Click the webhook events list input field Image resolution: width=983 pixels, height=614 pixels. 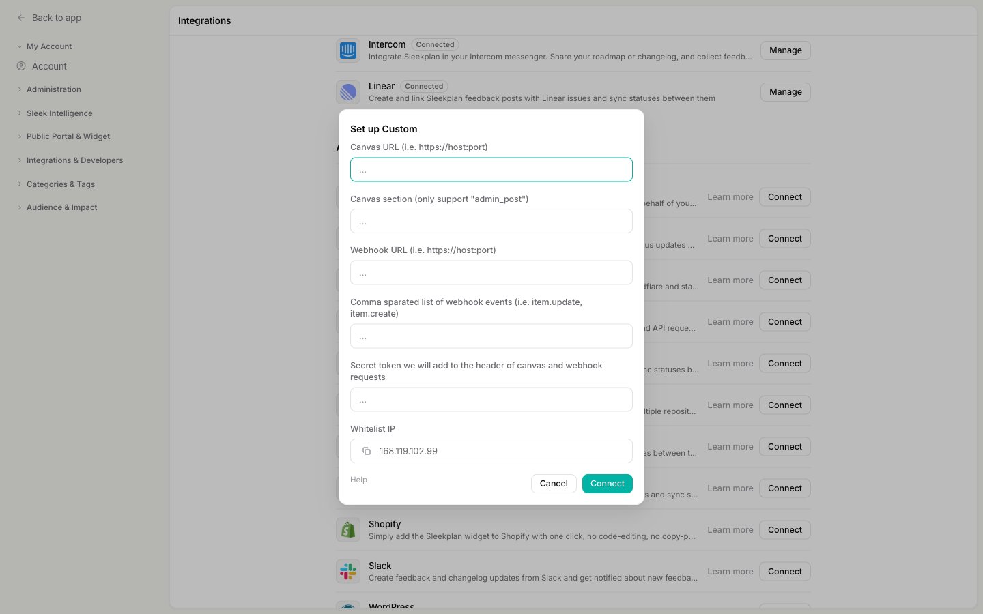491,336
